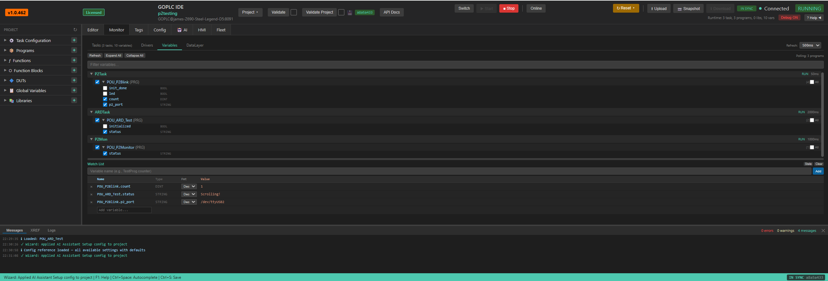Expand the Function Blocks tree node
Viewport: 828px width, 281px height.
click(5, 70)
